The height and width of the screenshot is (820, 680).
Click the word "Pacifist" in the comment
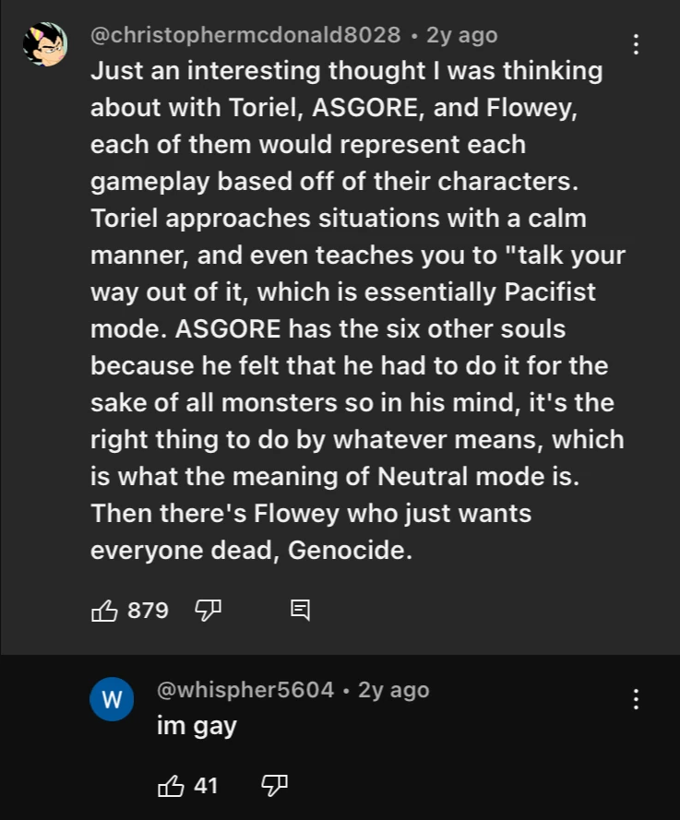pos(549,292)
